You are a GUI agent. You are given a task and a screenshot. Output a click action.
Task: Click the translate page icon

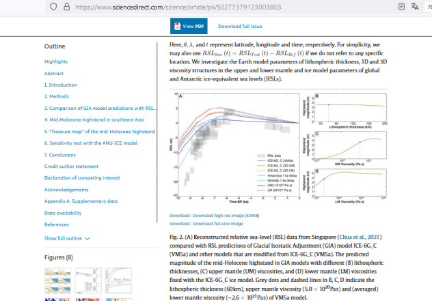(415, 7)
